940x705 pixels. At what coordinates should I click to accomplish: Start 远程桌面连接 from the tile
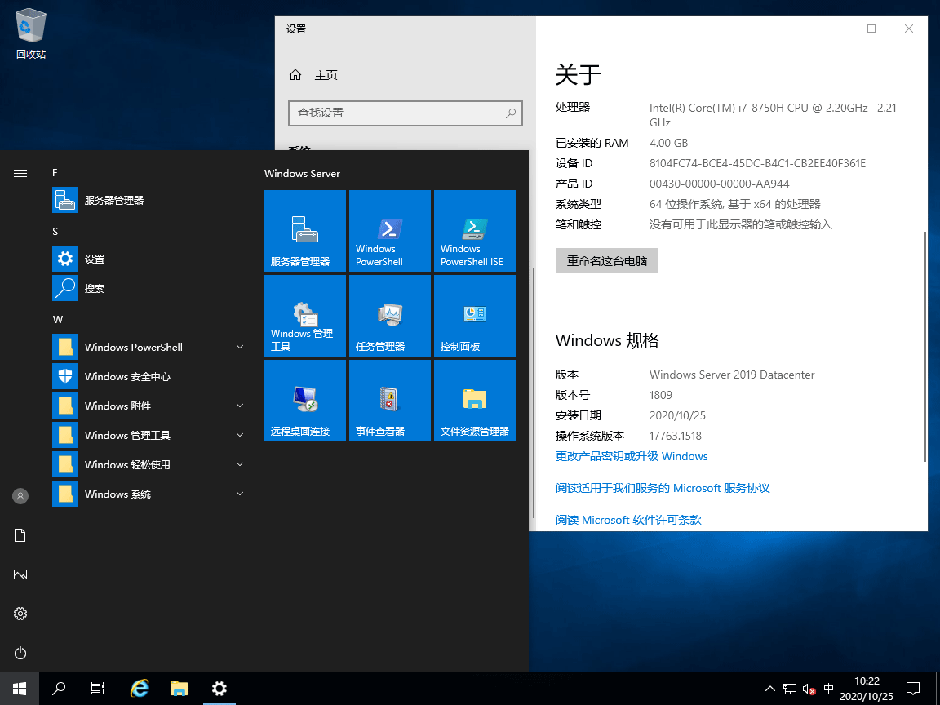pos(304,401)
